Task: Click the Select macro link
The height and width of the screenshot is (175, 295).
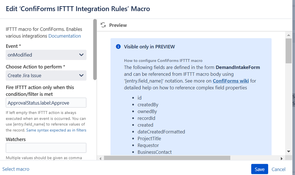Action: pyautogui.click(x=16, y=169)
